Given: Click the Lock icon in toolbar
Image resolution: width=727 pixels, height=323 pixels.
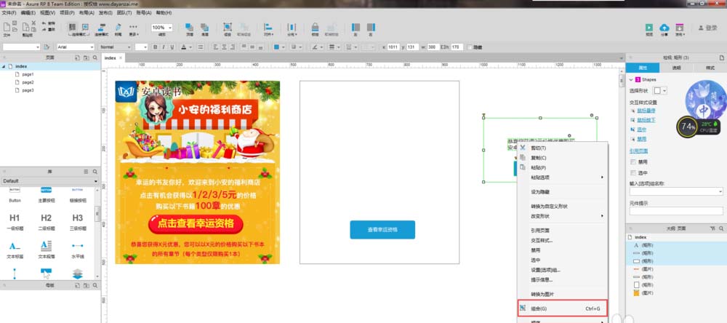Looking at the screenshot, I should (316, 27).
